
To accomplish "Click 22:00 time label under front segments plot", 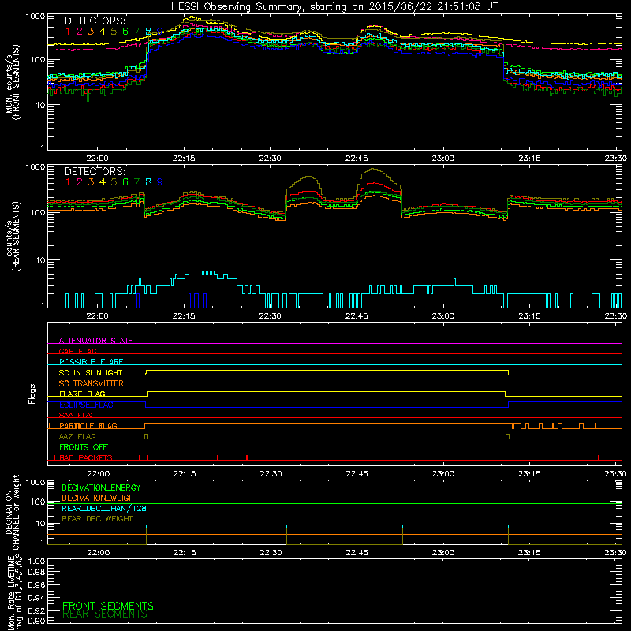I will tap(97, 159).
